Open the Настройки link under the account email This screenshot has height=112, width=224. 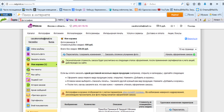click(x=33, y=42)
